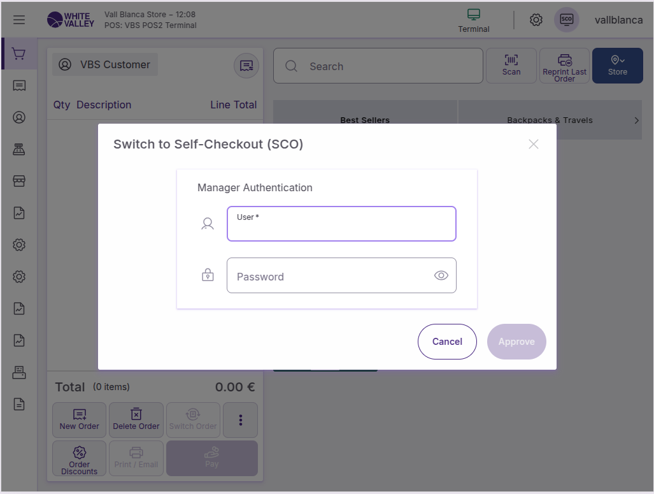Click the Terminal status icon

[x=473, y=20]
